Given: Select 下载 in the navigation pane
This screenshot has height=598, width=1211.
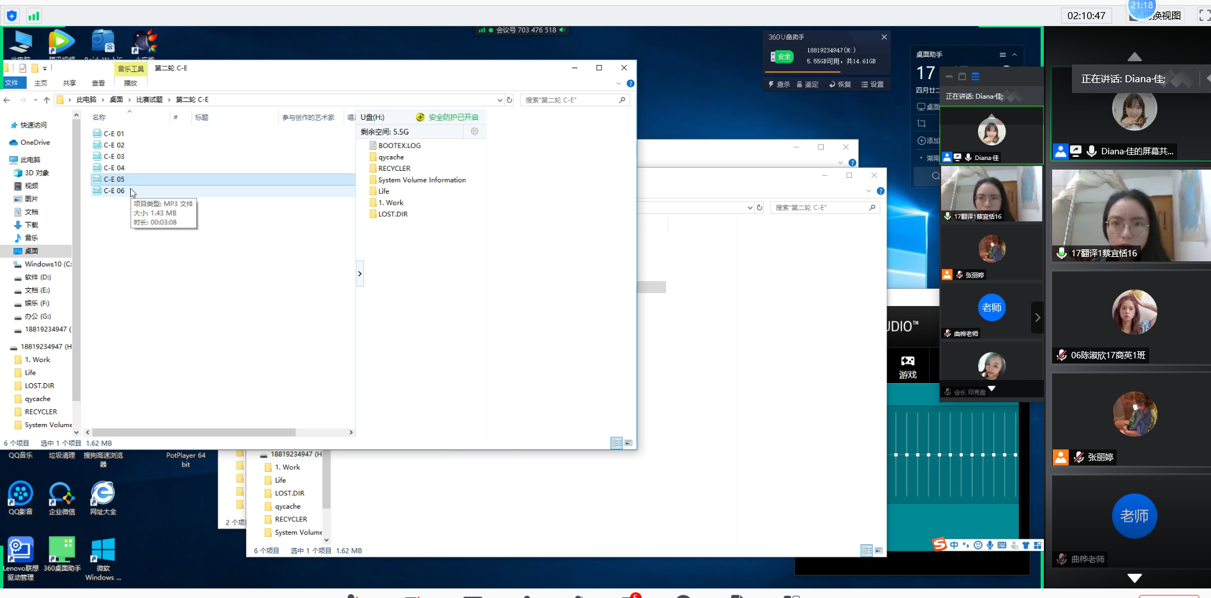Looking at the screenshot, I should [31, 225].
